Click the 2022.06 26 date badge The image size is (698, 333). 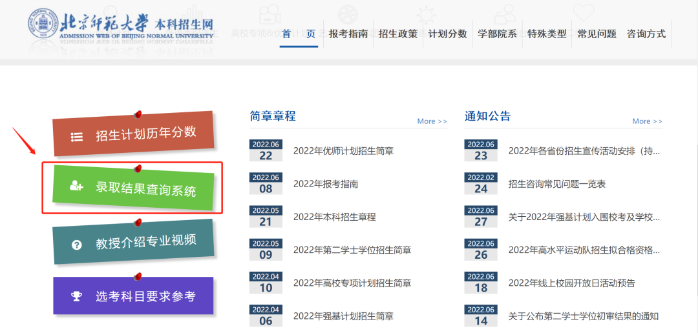tap(481, 249)
